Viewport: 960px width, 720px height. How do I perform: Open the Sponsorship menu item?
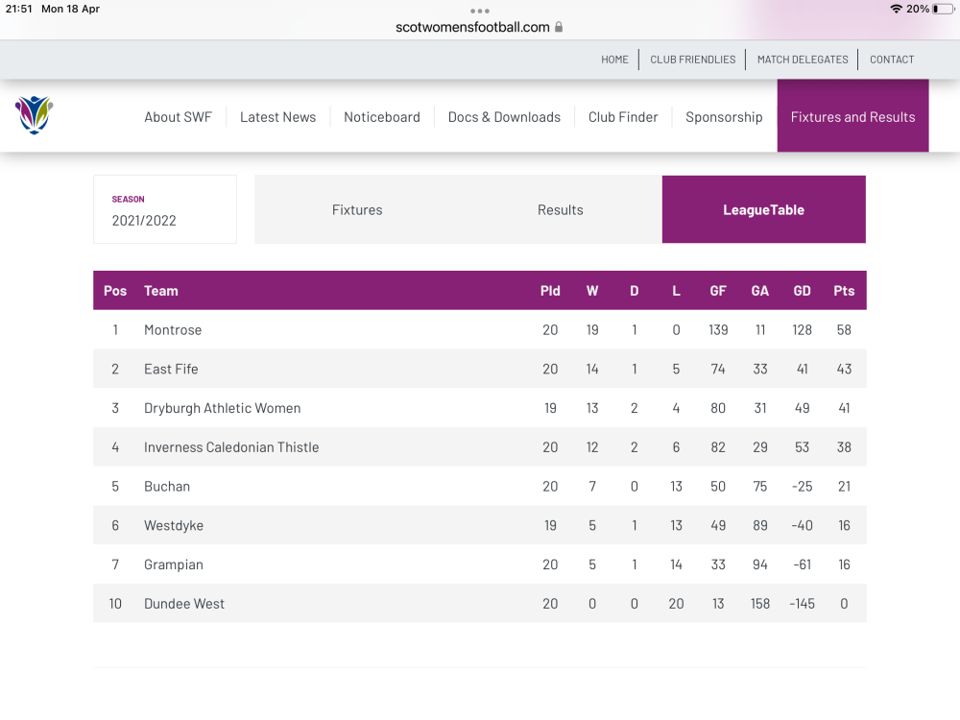(724, 117)
